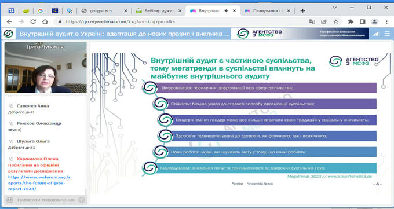
Task: Open a new browser tab
Action: [302, 11]
